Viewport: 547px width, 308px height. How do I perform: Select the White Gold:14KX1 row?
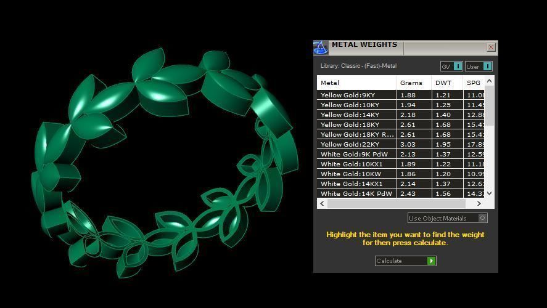tap(401, 184)
